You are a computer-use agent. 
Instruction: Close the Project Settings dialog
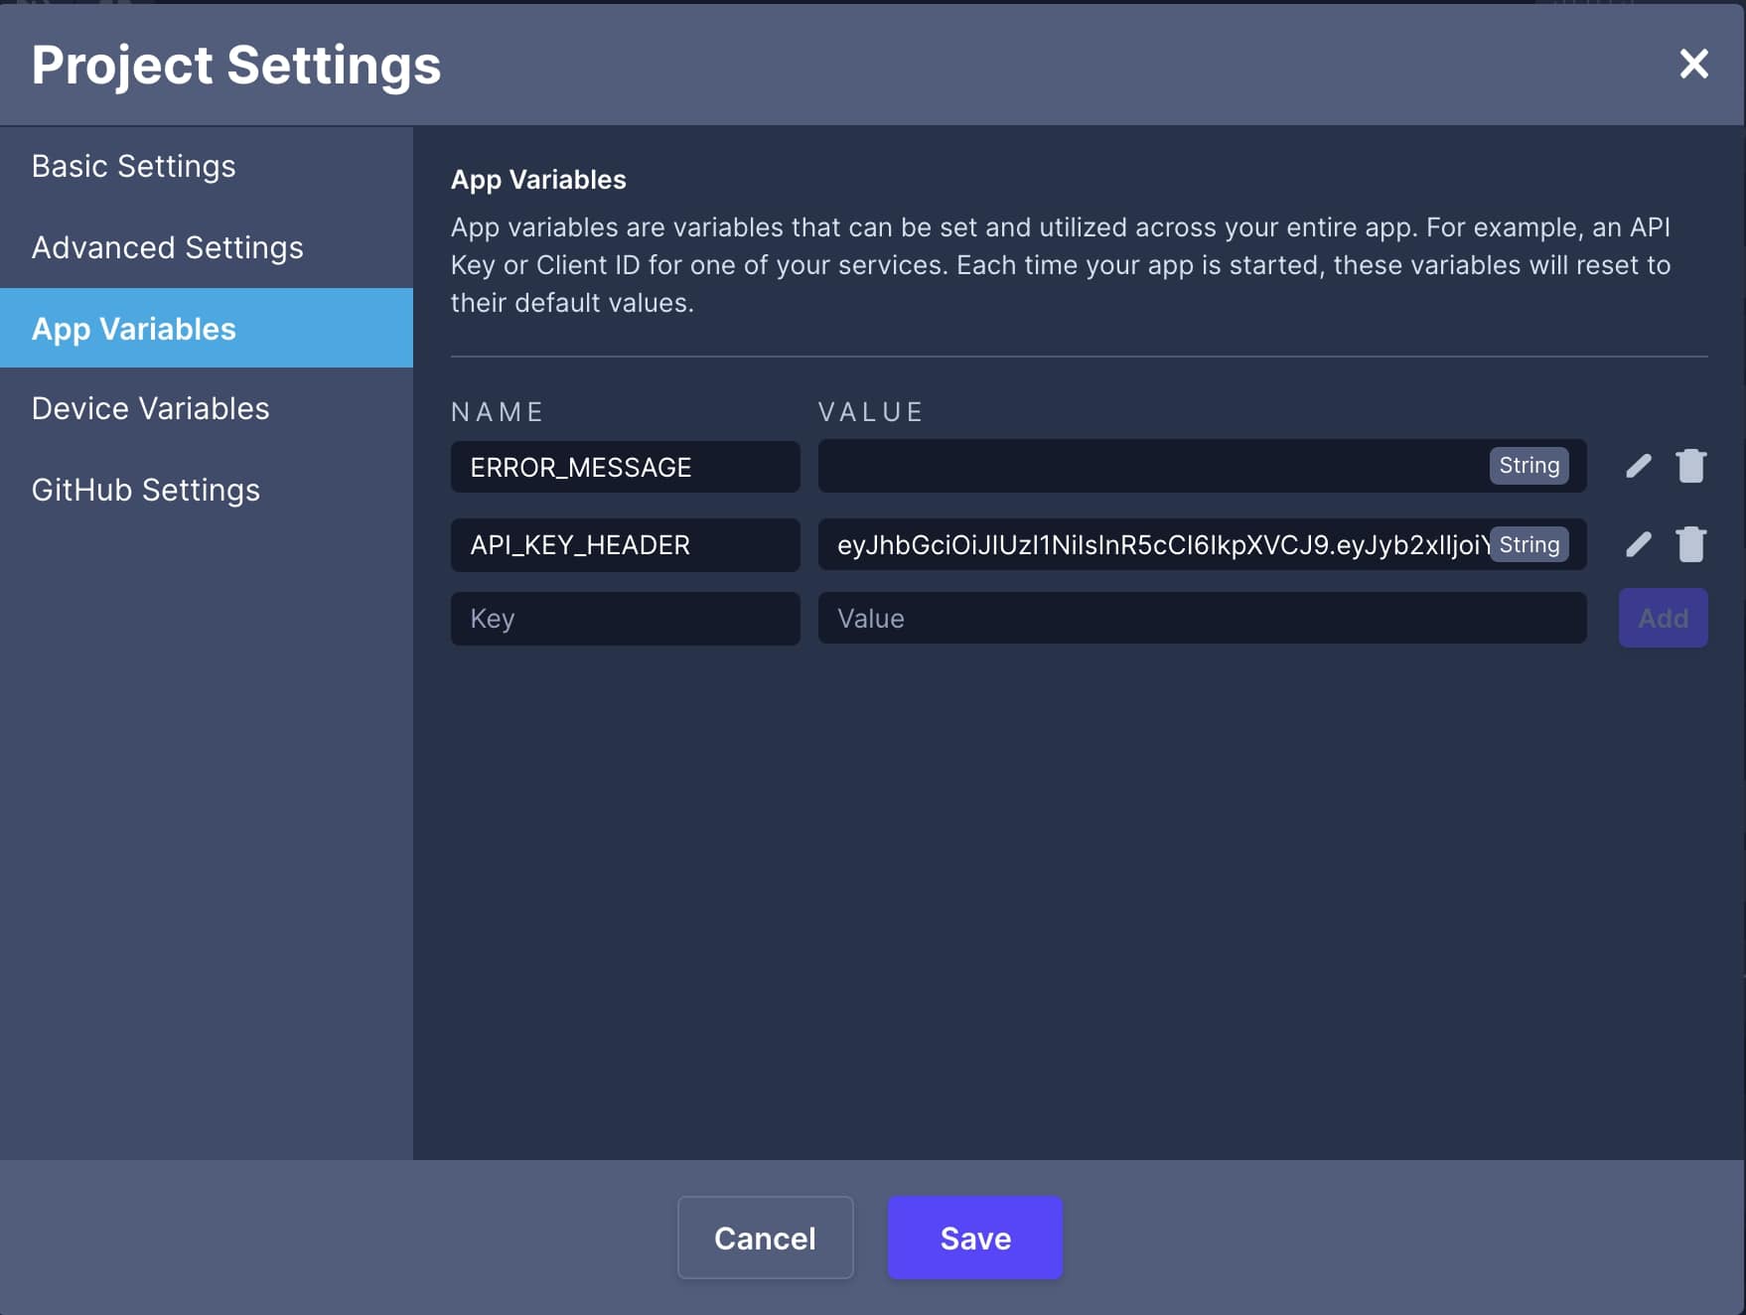pyautogui.click(x=1693, y=64)
